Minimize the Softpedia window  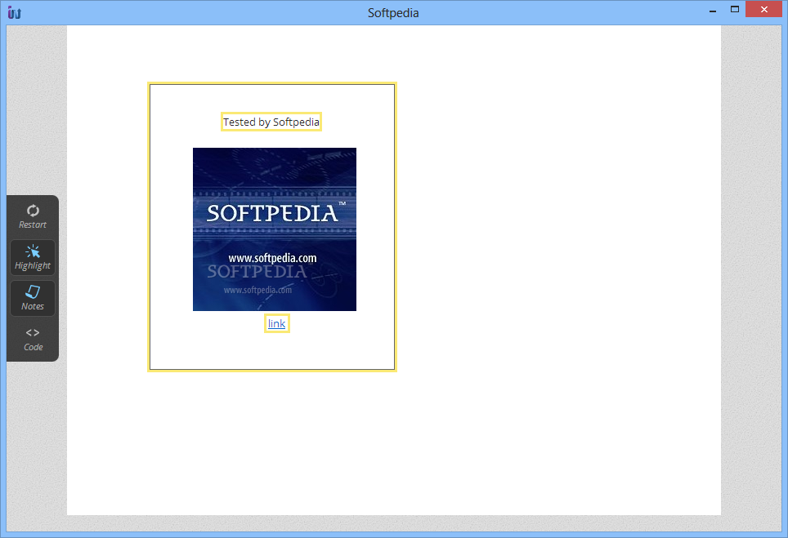click(x=713, y=10)
